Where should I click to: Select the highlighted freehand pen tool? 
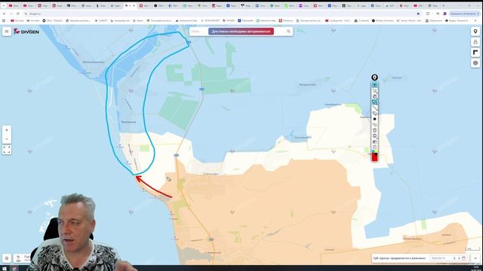click(x=374, y=102)
